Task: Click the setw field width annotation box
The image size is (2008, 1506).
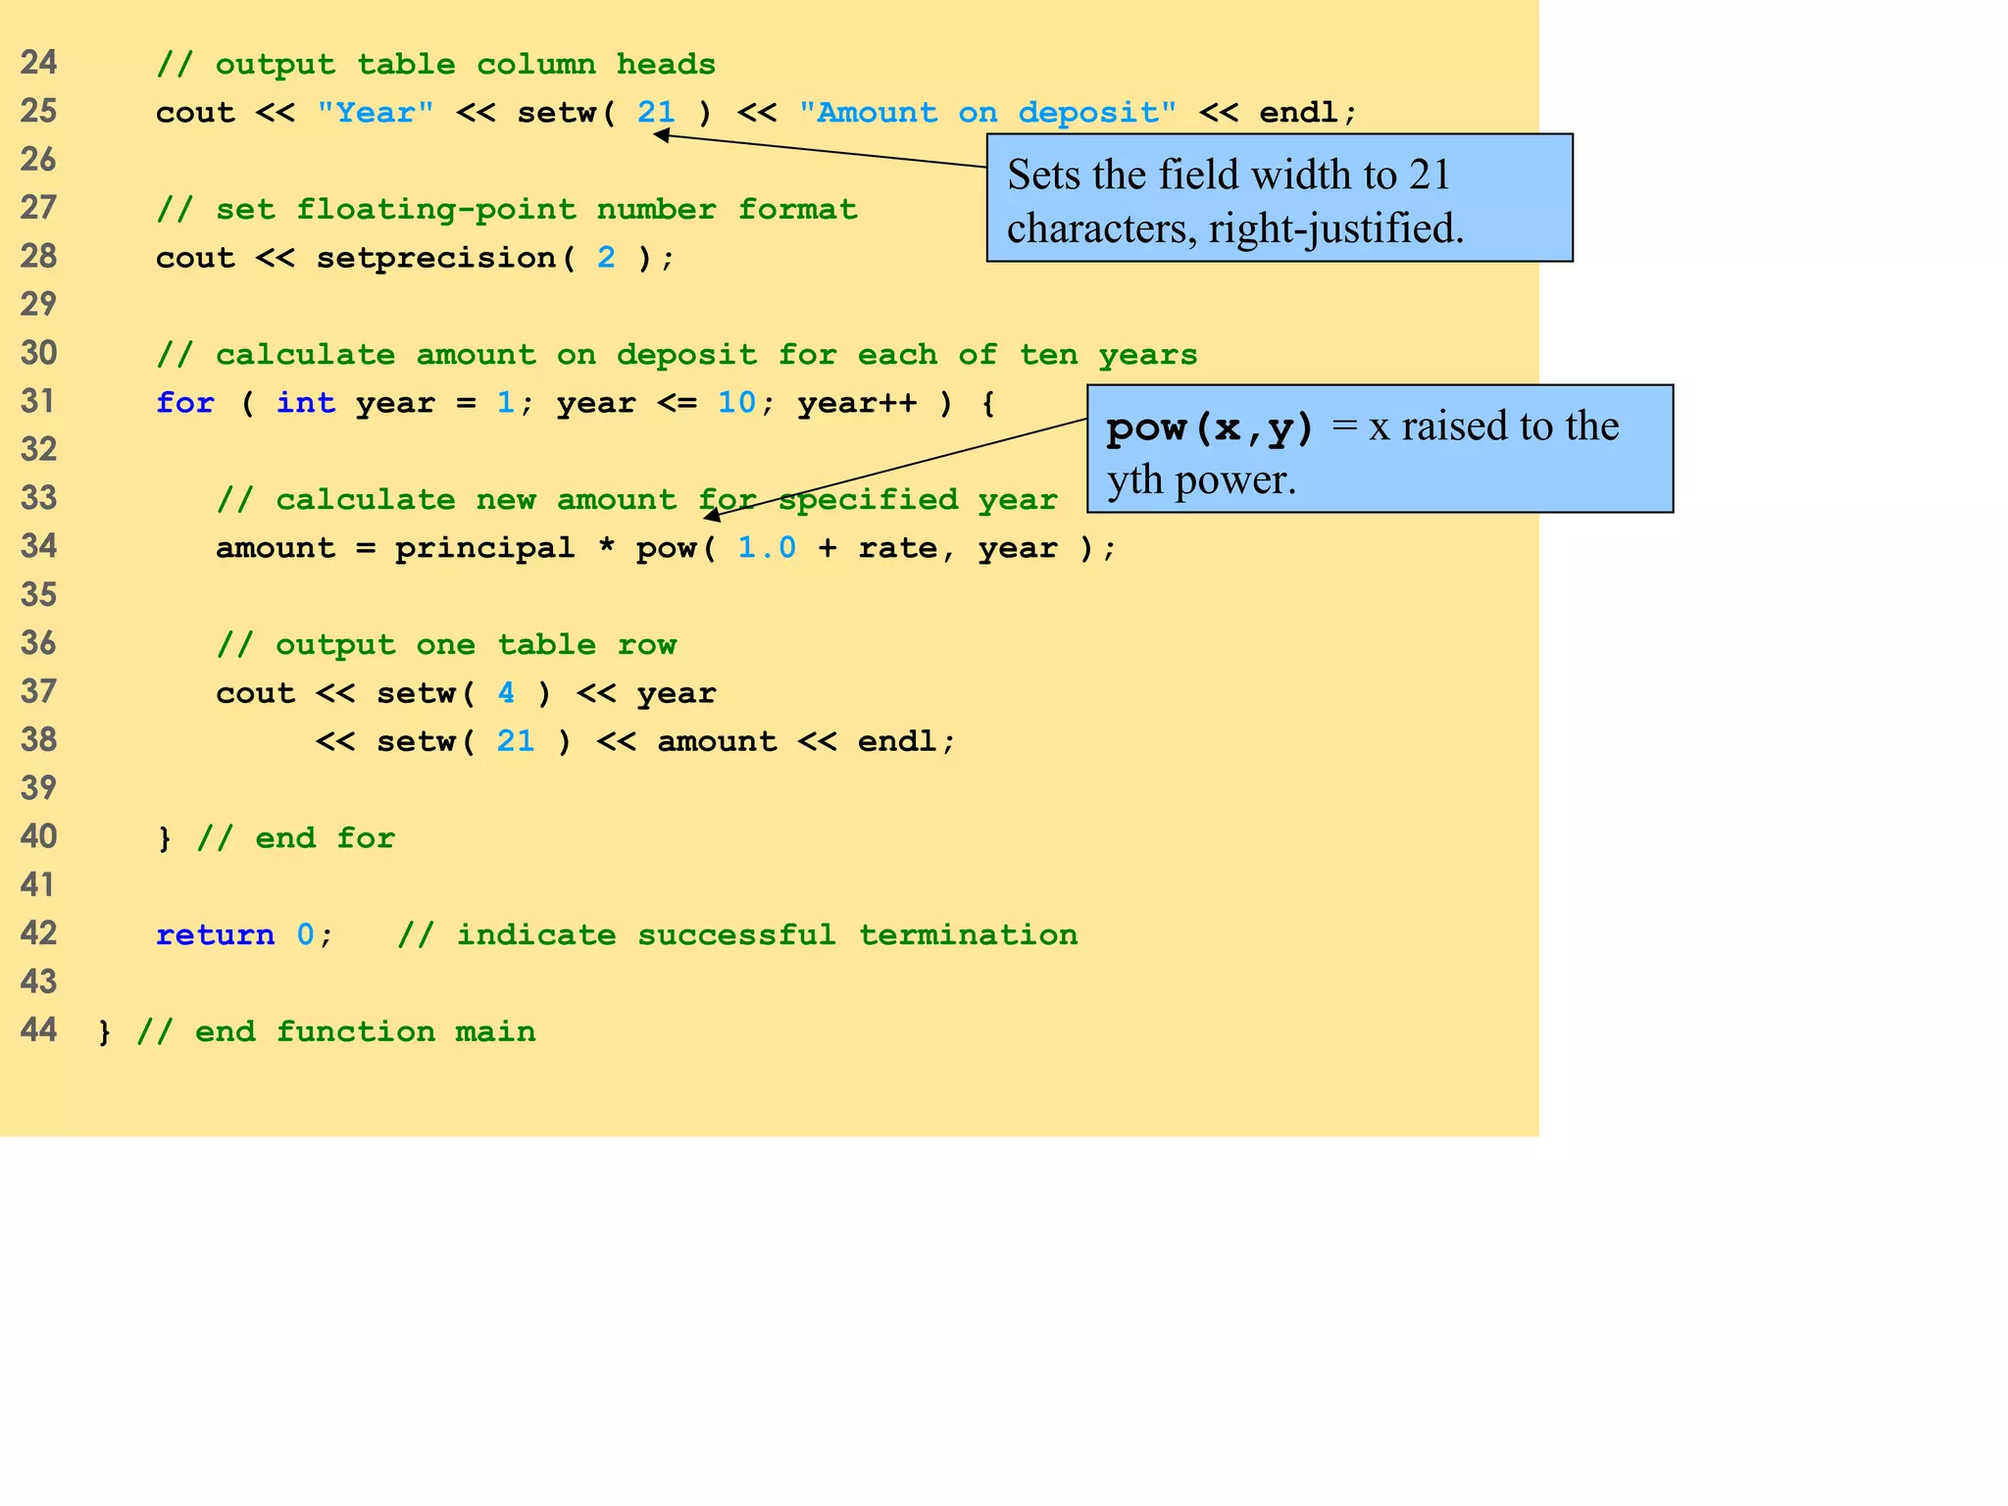Action: (1279, 198)
